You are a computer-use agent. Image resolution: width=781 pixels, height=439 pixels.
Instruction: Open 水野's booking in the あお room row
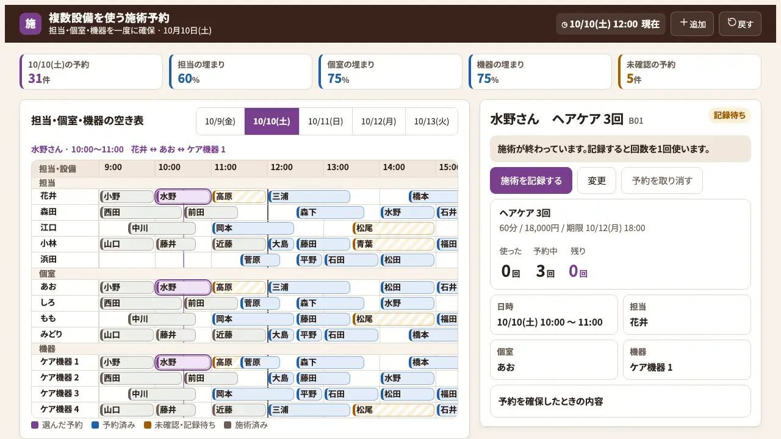point(183,287)
